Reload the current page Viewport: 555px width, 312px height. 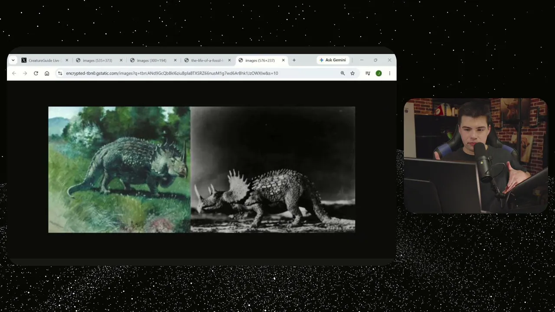[x=36, y=73]
